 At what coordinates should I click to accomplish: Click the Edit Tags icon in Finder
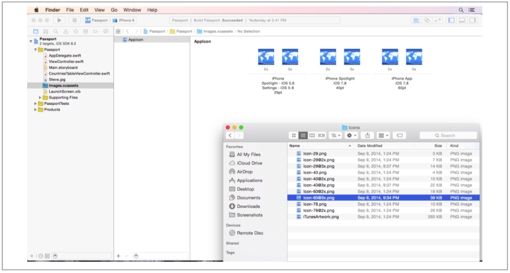tap(399, 135)
